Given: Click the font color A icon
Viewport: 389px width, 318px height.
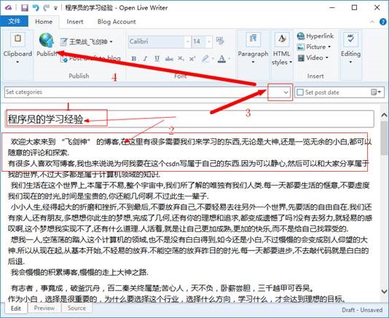Looking at the screenshot, I should coord(221,58).
